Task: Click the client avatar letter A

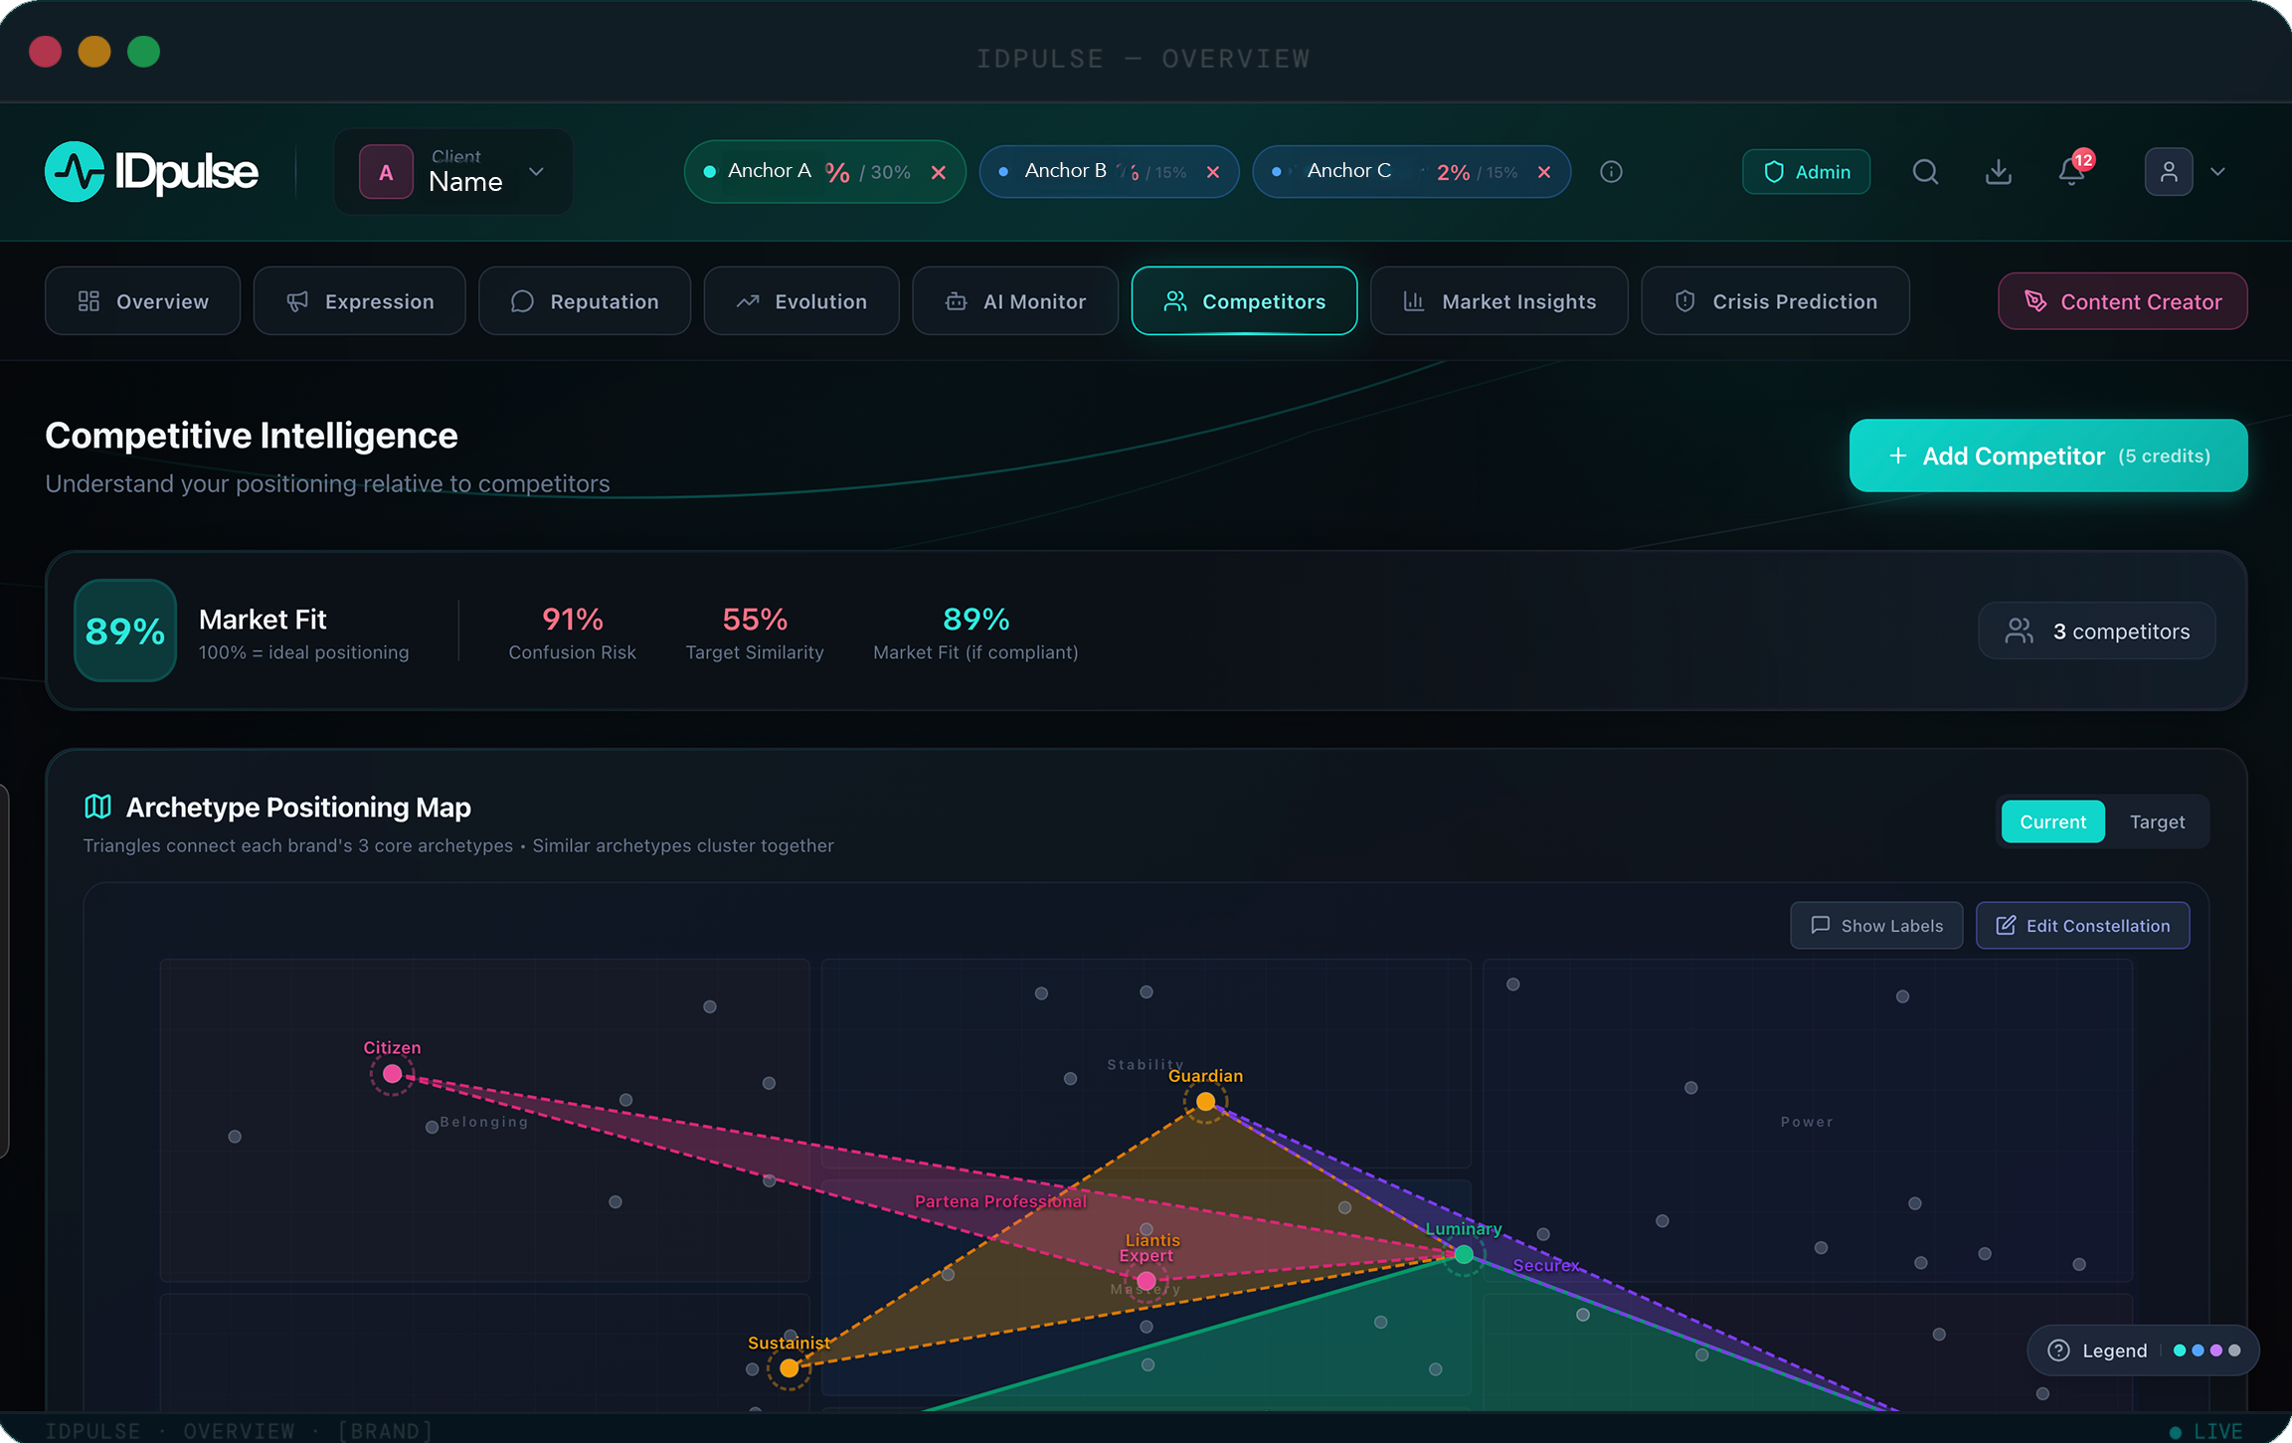Action: 386,172
